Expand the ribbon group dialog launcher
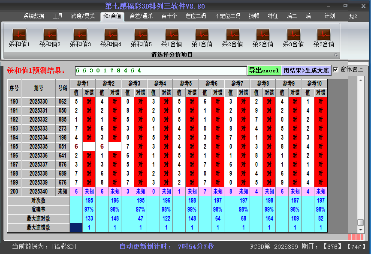This screenshot has height=254, width=371. (336, 55)
